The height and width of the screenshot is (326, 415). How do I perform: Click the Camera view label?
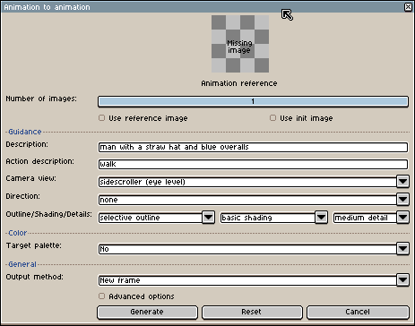point(31,178)
